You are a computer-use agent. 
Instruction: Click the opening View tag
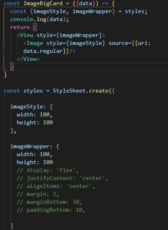click(x=61, y=35)
